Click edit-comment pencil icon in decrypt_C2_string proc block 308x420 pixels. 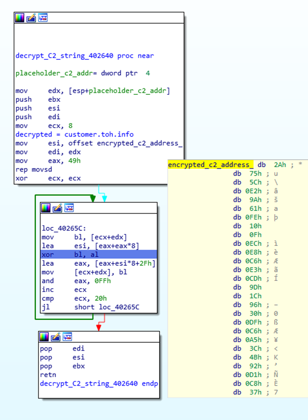(x=31, y=17)
